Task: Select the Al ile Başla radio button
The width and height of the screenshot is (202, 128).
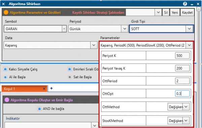Action: click(5, 77)
